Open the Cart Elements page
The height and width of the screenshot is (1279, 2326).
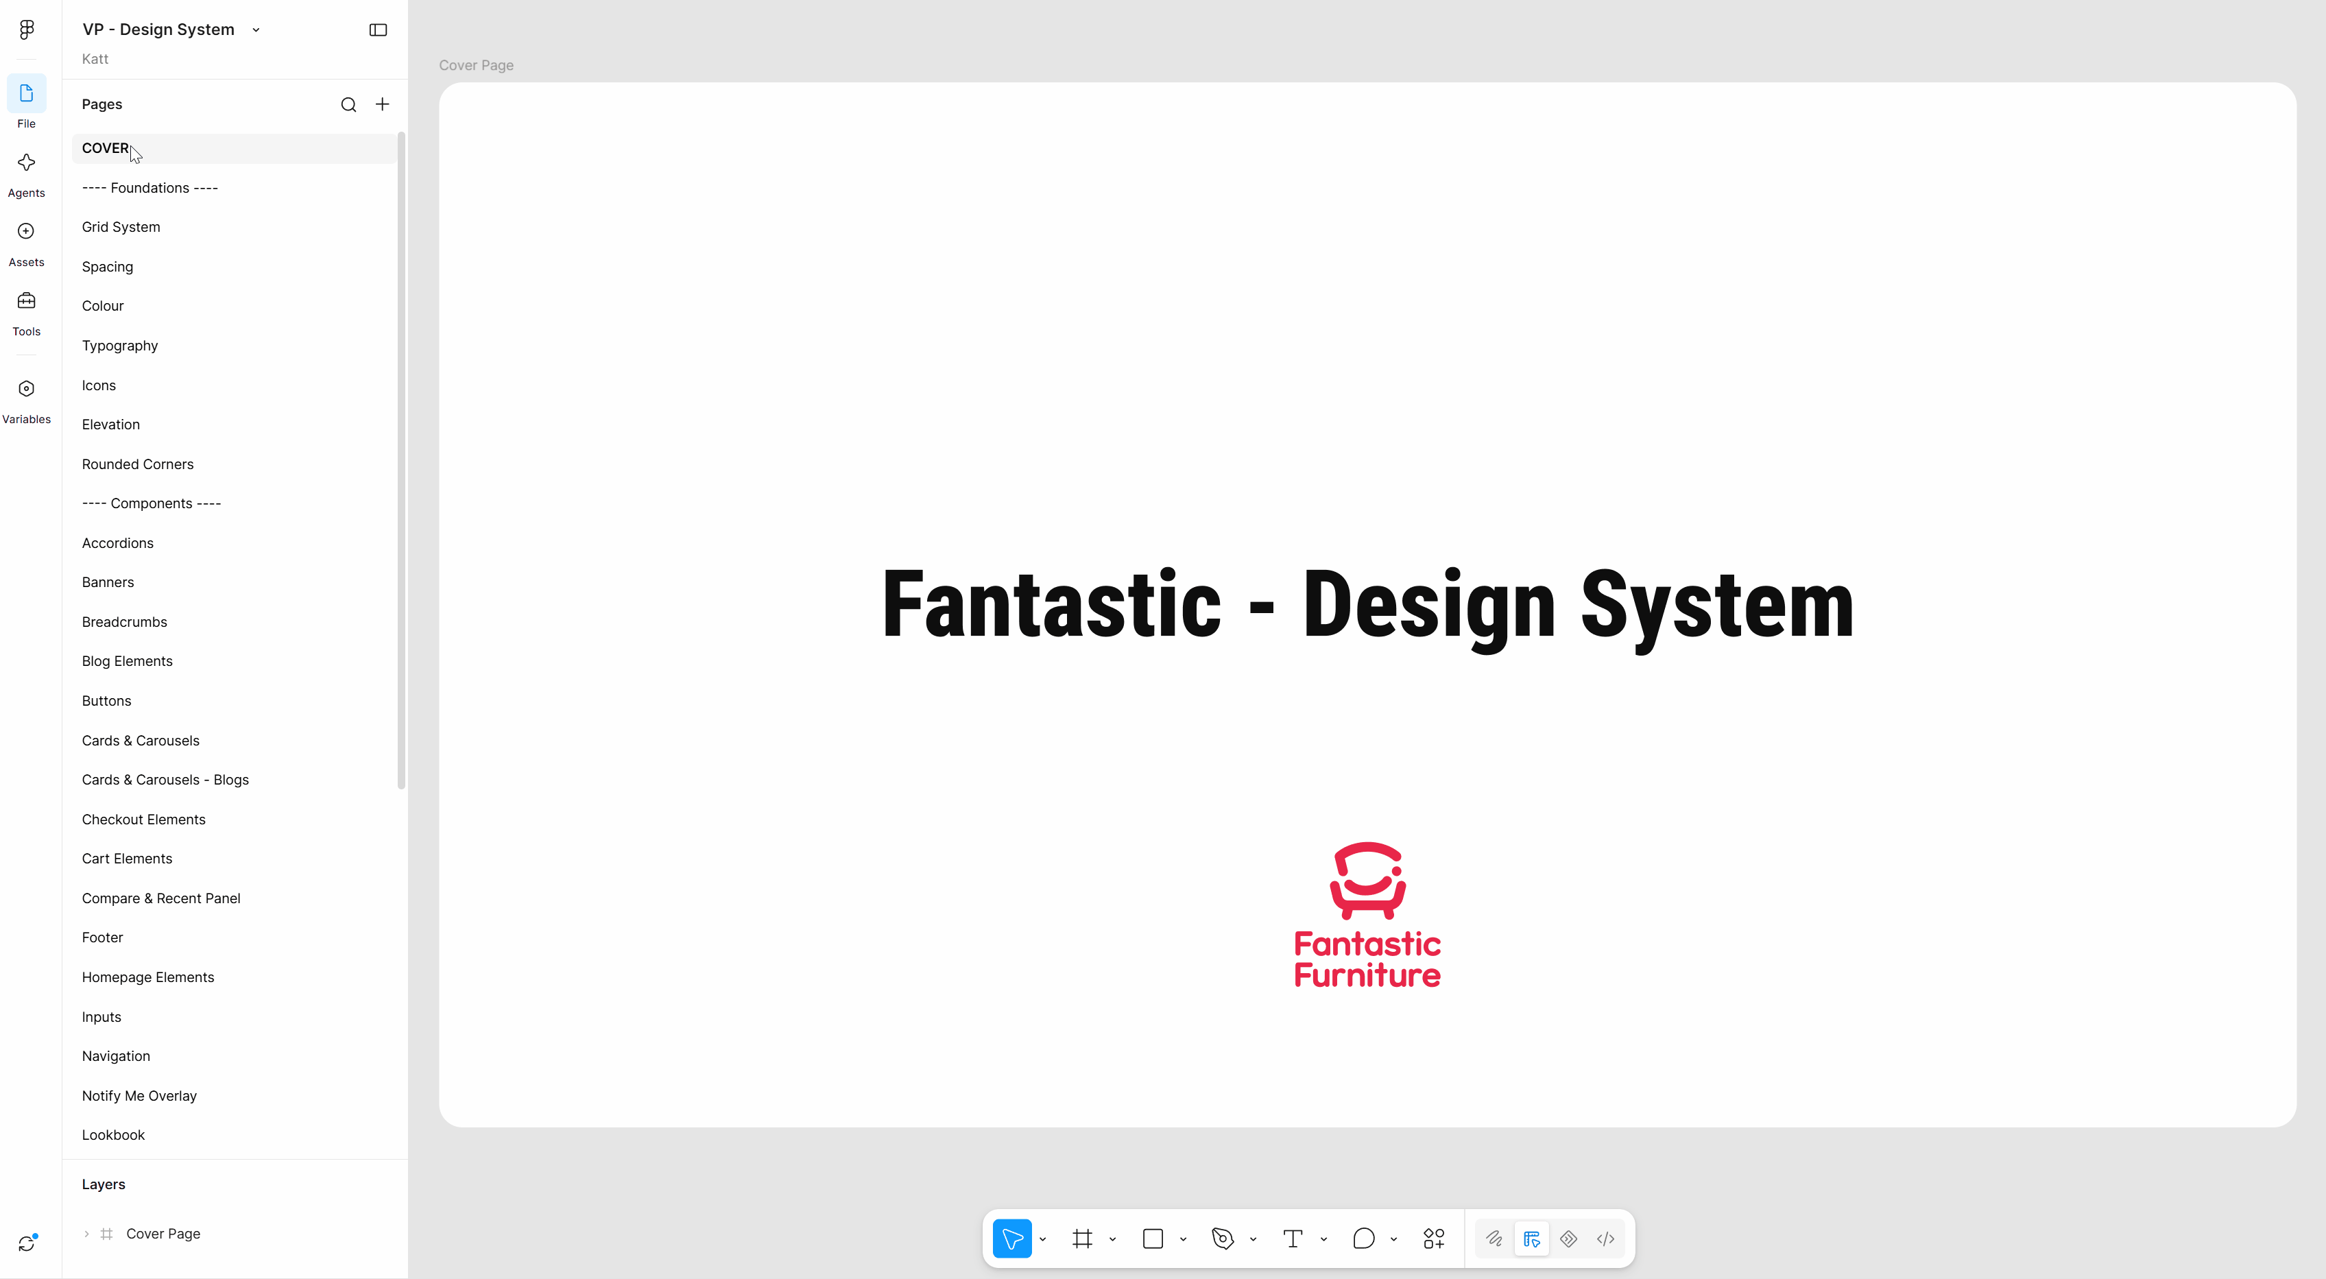[x=234, y=859]
